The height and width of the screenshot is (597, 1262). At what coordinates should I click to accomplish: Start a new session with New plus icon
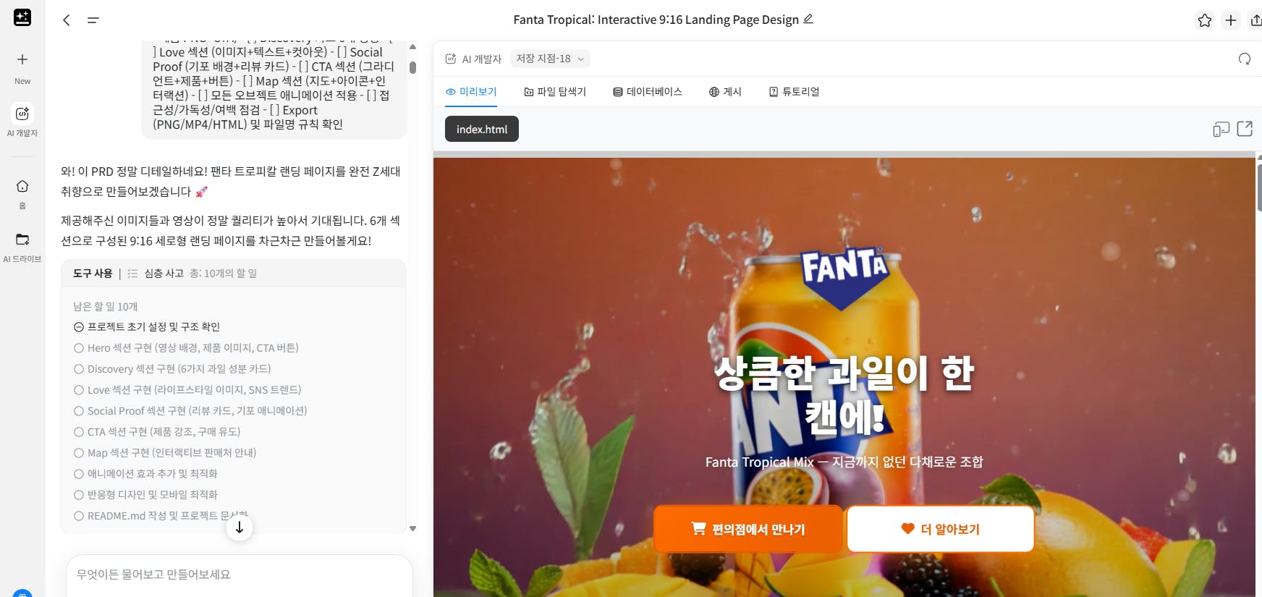[22, 59]
